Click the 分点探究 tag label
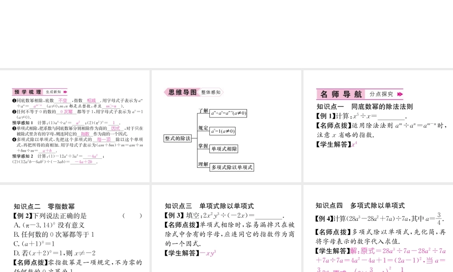This screenshot has width=453, height=272. tap(381, 94)
